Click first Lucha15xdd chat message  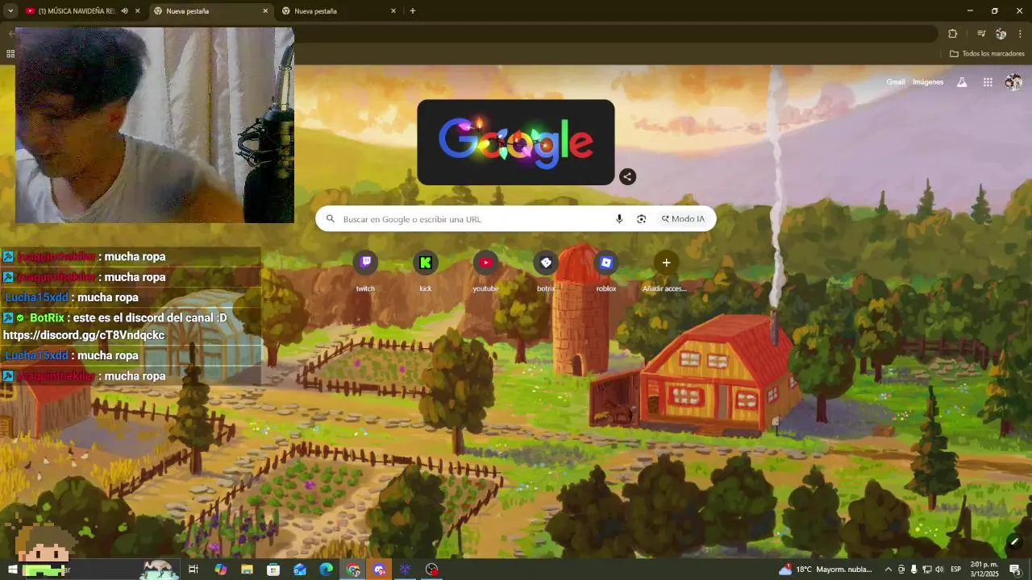point(71,297)
